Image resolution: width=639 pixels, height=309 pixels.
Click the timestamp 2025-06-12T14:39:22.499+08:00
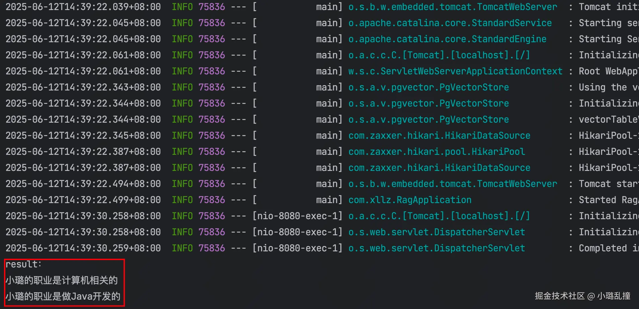point(83,200)
